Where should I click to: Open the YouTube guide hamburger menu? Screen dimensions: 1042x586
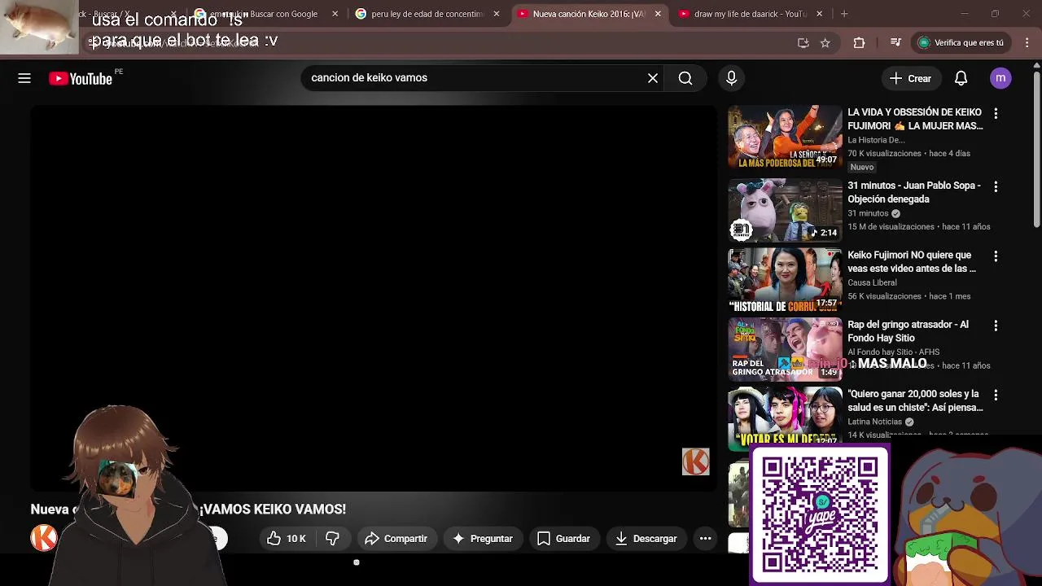pyautogui.click(x=24, y=78)
